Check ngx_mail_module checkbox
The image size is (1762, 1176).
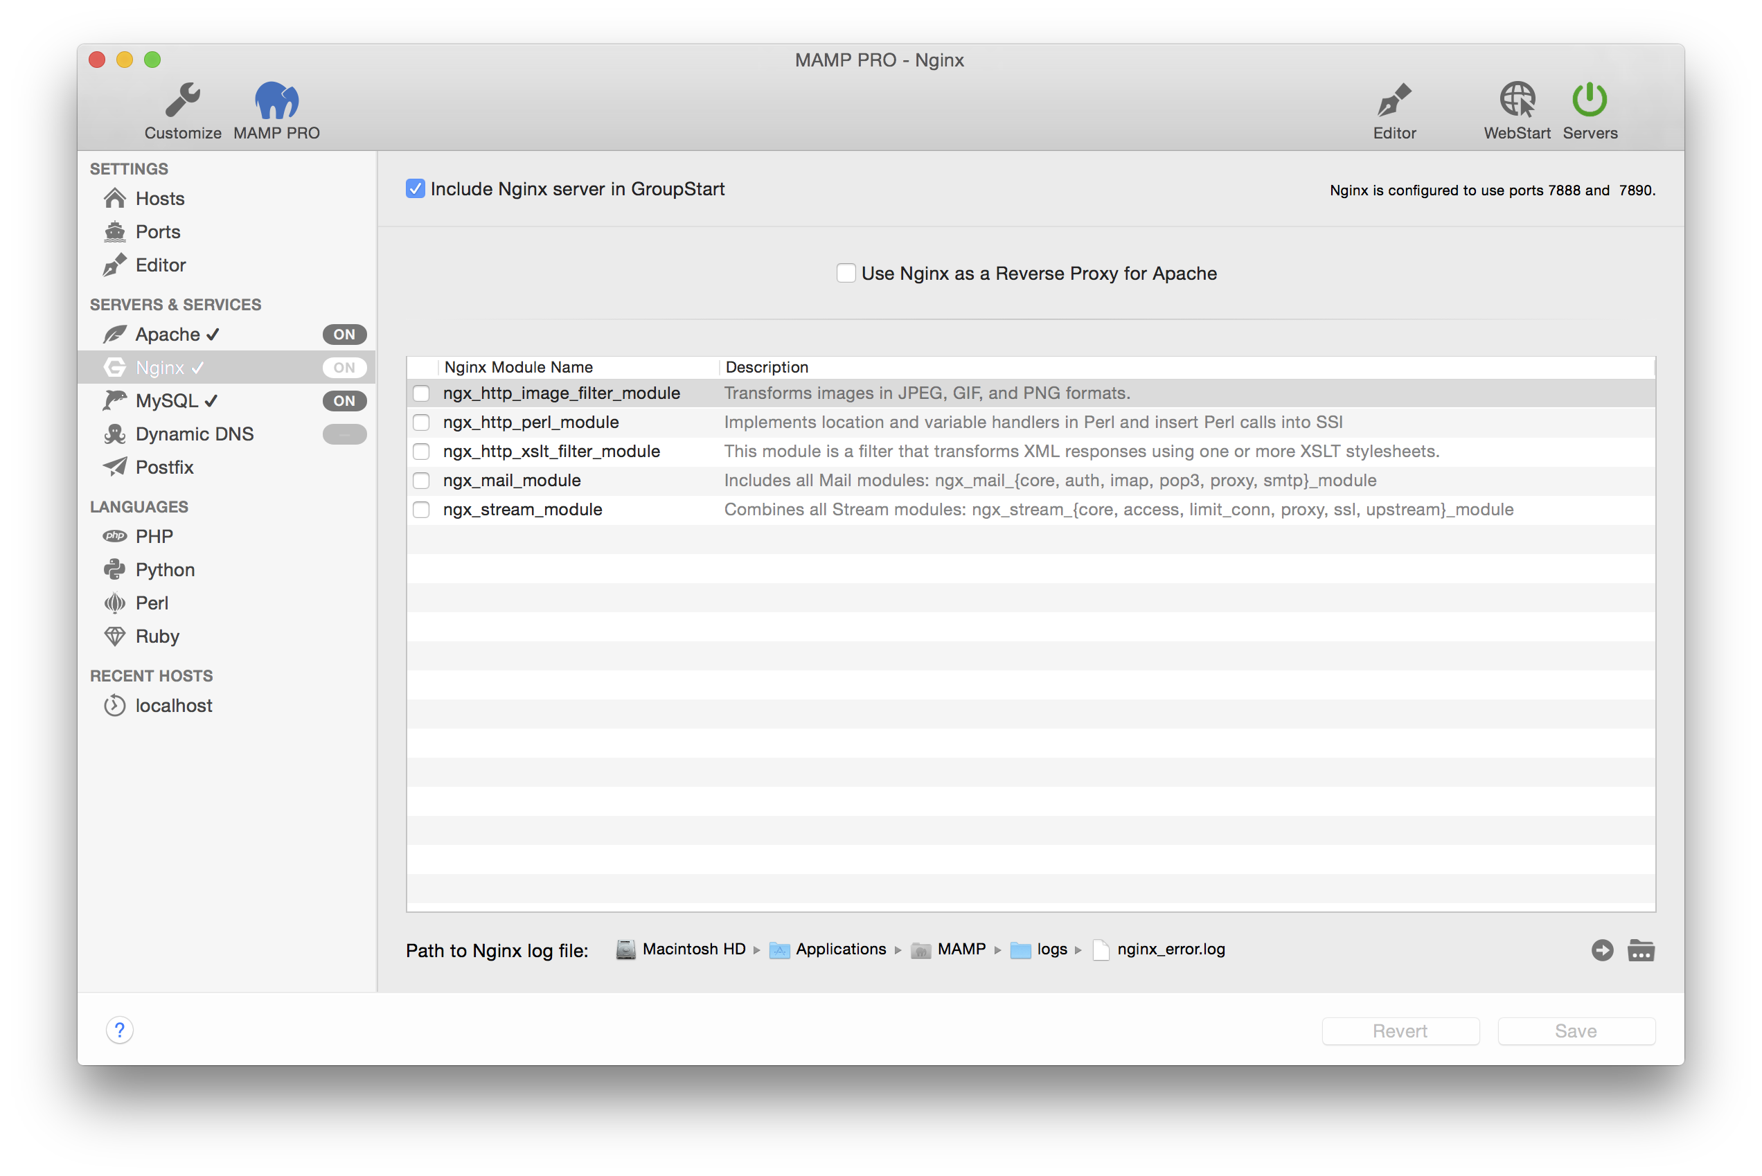tap(421, 481)
